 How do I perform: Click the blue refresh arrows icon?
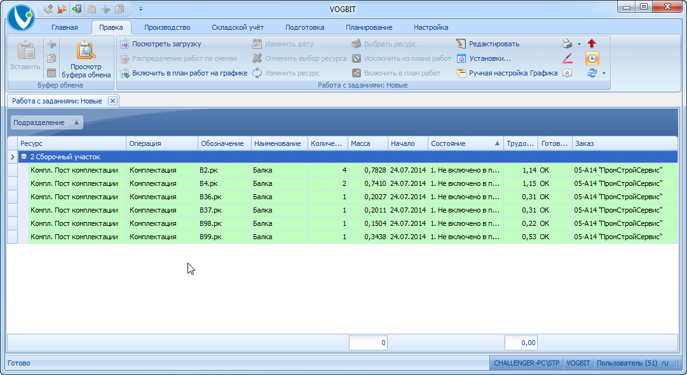pos(592,73)
